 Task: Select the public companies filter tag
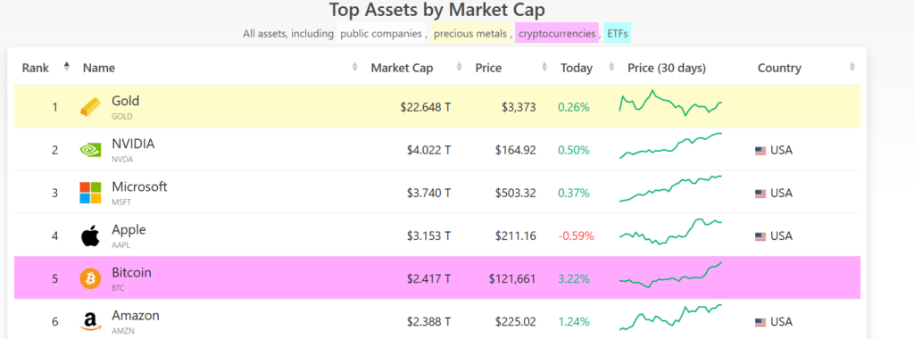(x=380, y=33)
